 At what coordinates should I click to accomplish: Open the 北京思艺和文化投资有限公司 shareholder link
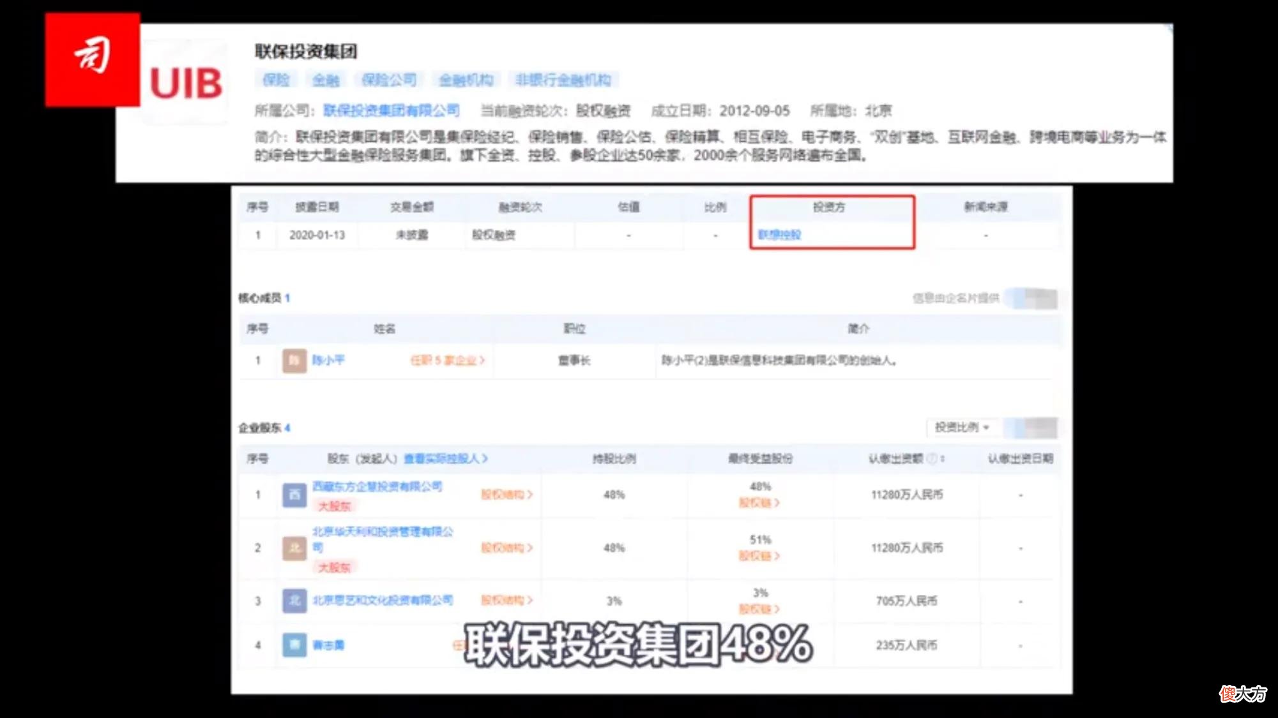[383, 601]
